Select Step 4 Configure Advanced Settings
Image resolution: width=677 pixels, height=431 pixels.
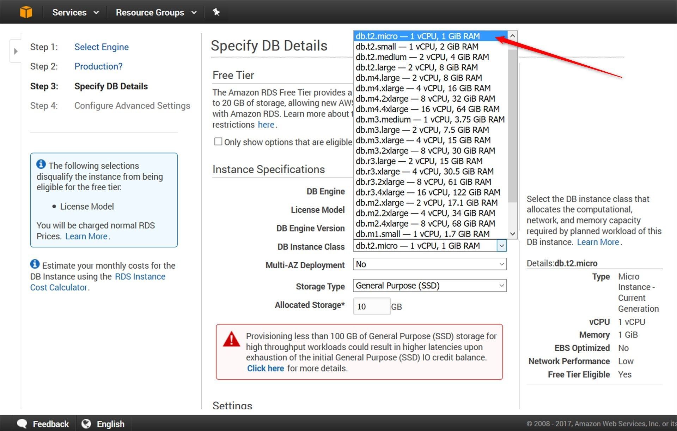(132, 106)
